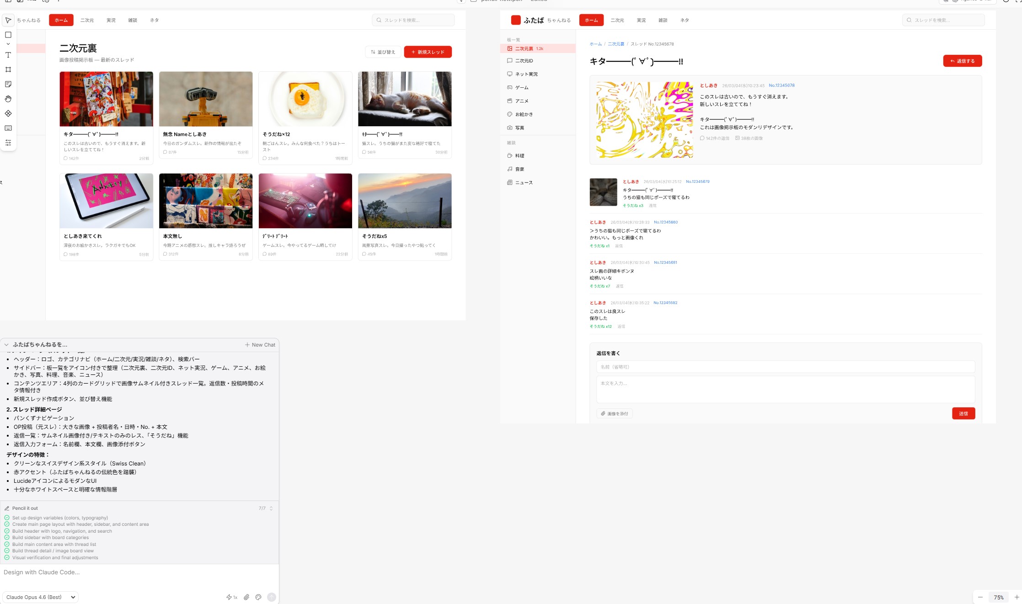Click checkmark for 'Set up design variables'
The width and height of the screenshot is (1022, 604).
(x=7, y=518)
